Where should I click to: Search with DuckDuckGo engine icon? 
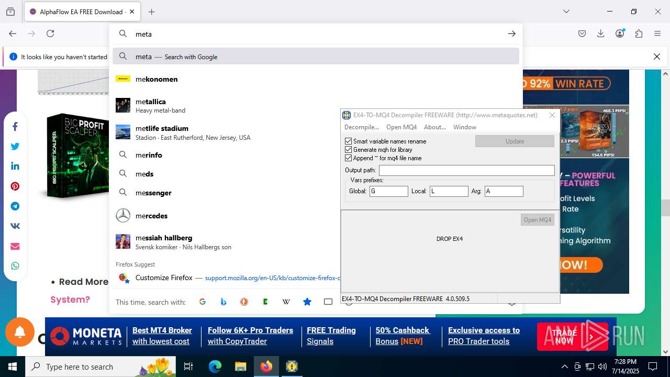pos(244,302)
